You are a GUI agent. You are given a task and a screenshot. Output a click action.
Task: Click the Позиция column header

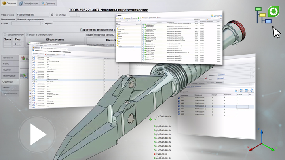[x=217, y=95]
